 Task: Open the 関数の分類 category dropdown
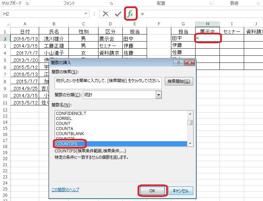point(158,95)
